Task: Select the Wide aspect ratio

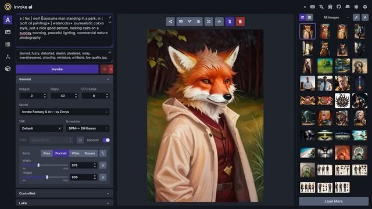Action: pos(76,153)
